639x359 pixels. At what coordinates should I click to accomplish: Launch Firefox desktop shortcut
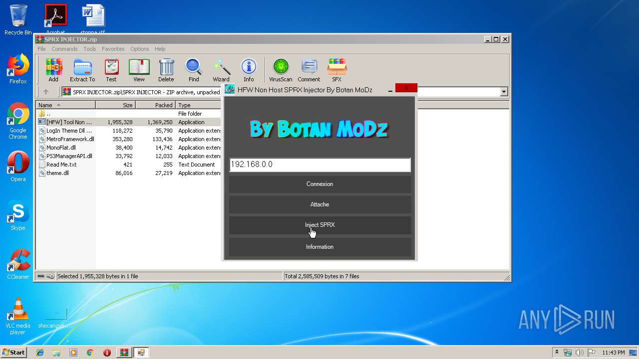point(18,69)
